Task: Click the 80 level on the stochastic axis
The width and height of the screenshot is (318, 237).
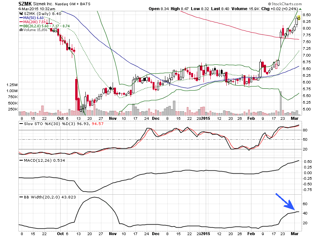Action: point(305,130)
